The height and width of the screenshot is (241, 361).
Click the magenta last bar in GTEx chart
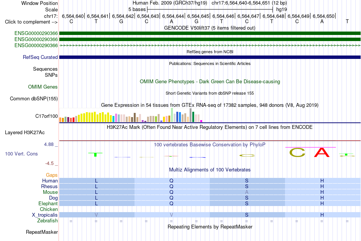[x=201, y=121]
